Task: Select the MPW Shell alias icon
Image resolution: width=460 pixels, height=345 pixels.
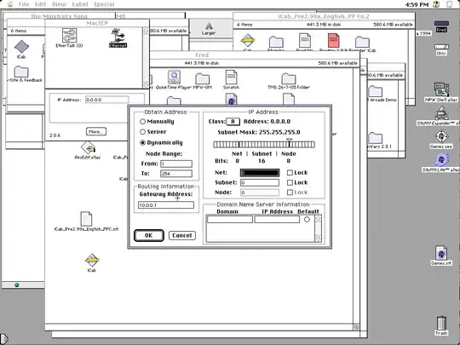Action: [441, 89]
